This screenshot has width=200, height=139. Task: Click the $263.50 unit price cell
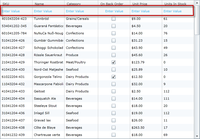coord(138,128)
